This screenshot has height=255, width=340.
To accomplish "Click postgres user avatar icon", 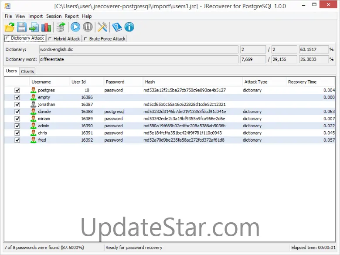I will click(34, 90).
